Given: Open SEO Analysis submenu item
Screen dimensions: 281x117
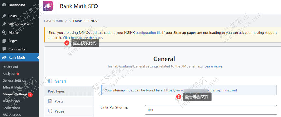Looking at the screenshot, I should click(x=12, y=115).
